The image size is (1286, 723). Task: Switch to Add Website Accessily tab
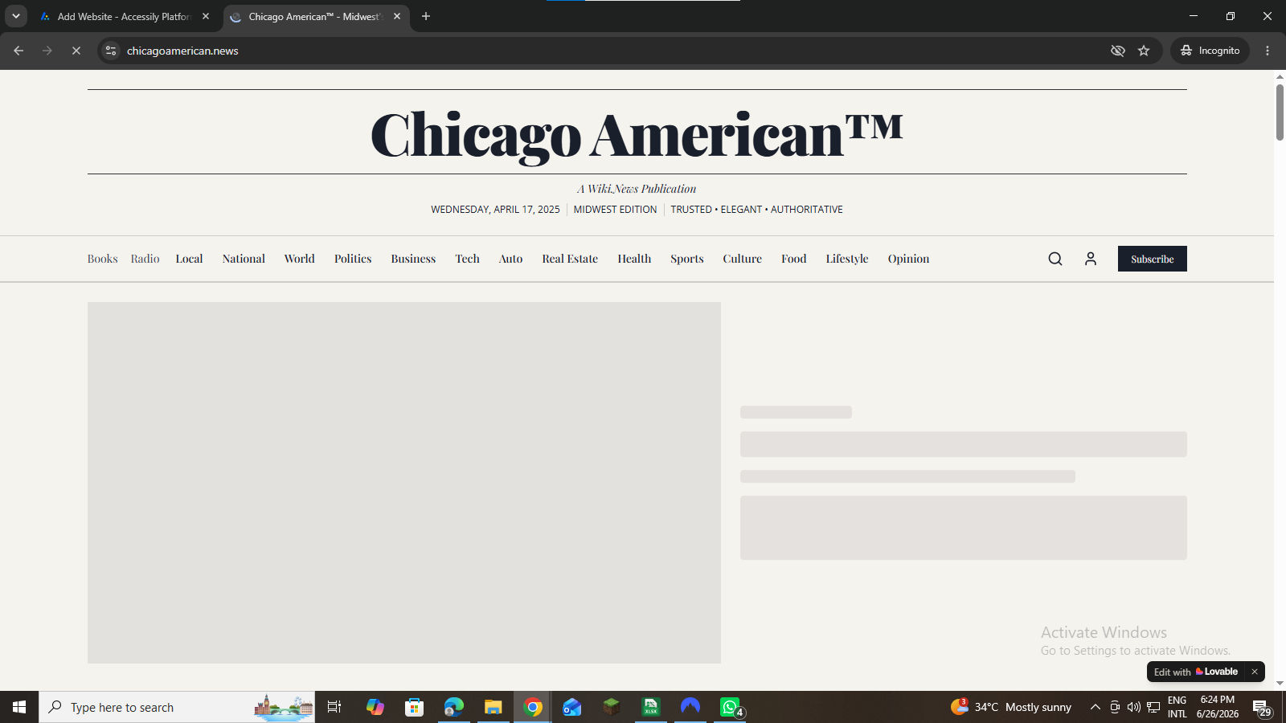pyautogui.click(x=125, y=16)
